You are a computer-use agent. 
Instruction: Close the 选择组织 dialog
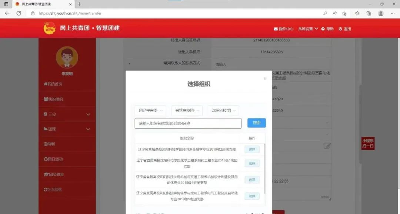264,78
